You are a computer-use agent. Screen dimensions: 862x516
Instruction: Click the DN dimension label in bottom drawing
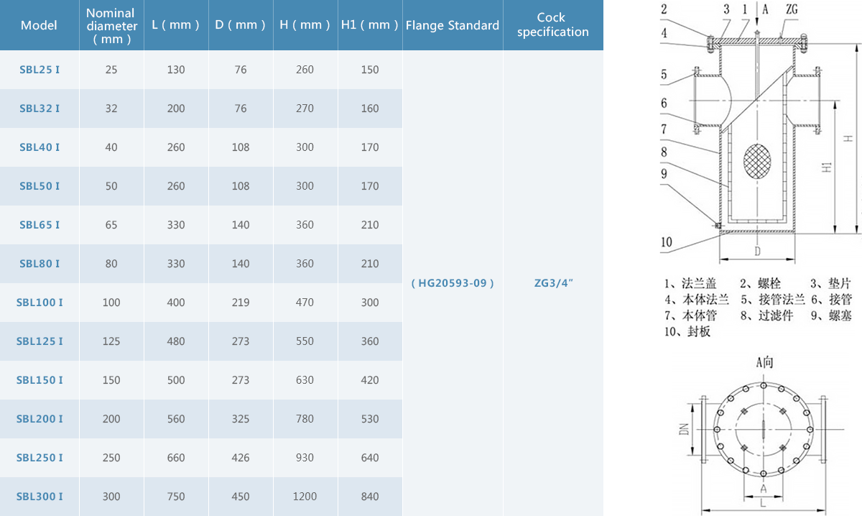(x=684, y=429)
